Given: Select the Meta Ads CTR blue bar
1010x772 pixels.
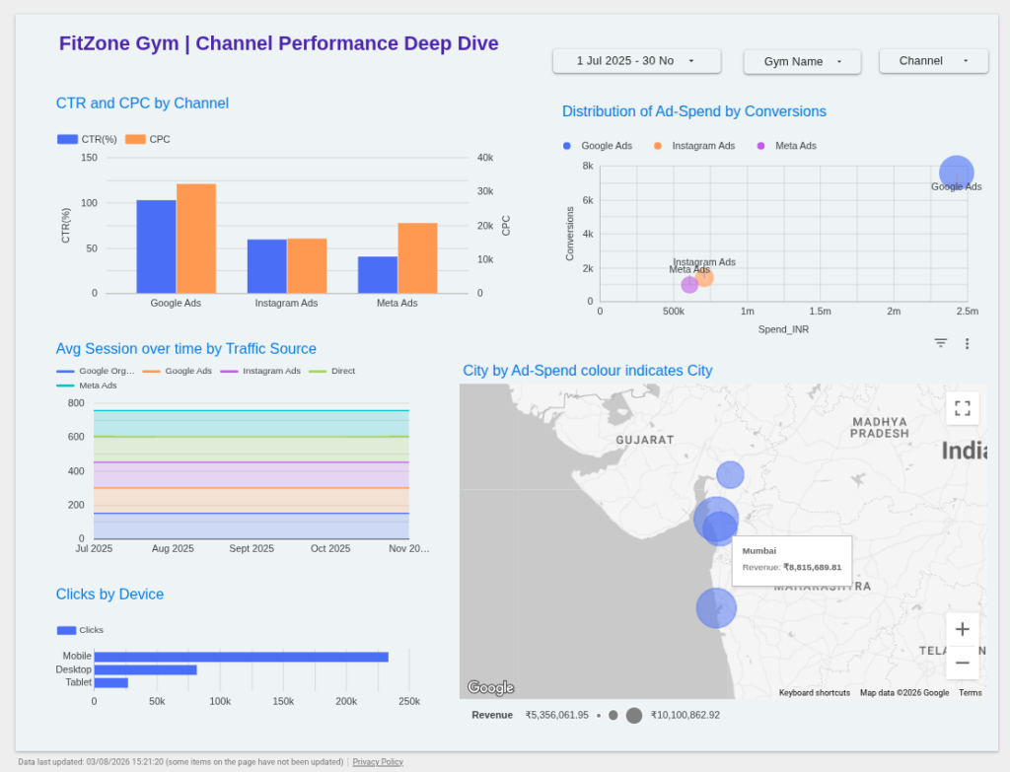Looking at the screenshot, I should (x=378, y=275).
